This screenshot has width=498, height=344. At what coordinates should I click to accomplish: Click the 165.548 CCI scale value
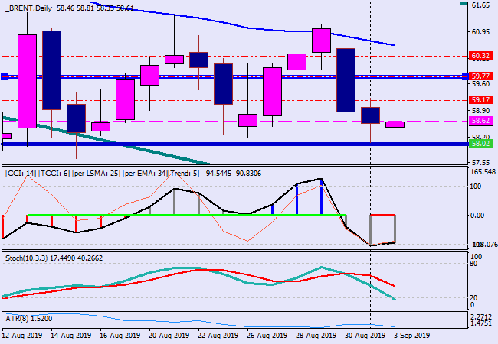point(483,173)
